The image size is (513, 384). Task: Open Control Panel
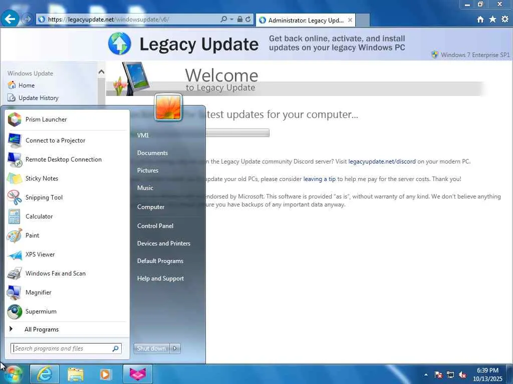155,226
